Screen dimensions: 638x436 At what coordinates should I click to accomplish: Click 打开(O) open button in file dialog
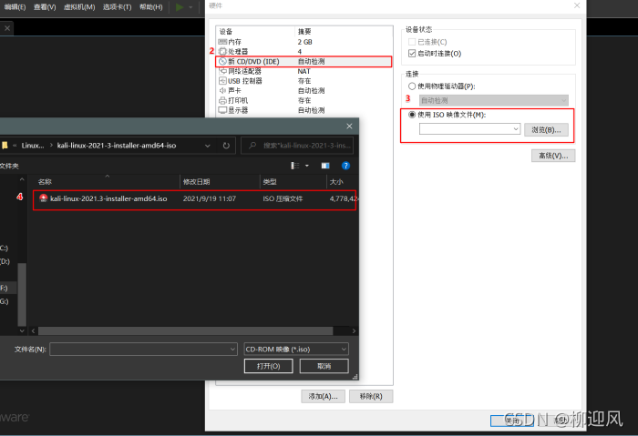[x=269, y=366]
